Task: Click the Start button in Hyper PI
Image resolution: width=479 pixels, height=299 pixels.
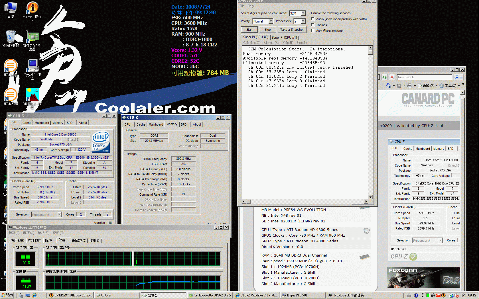Action: click(x=249, y=30)
